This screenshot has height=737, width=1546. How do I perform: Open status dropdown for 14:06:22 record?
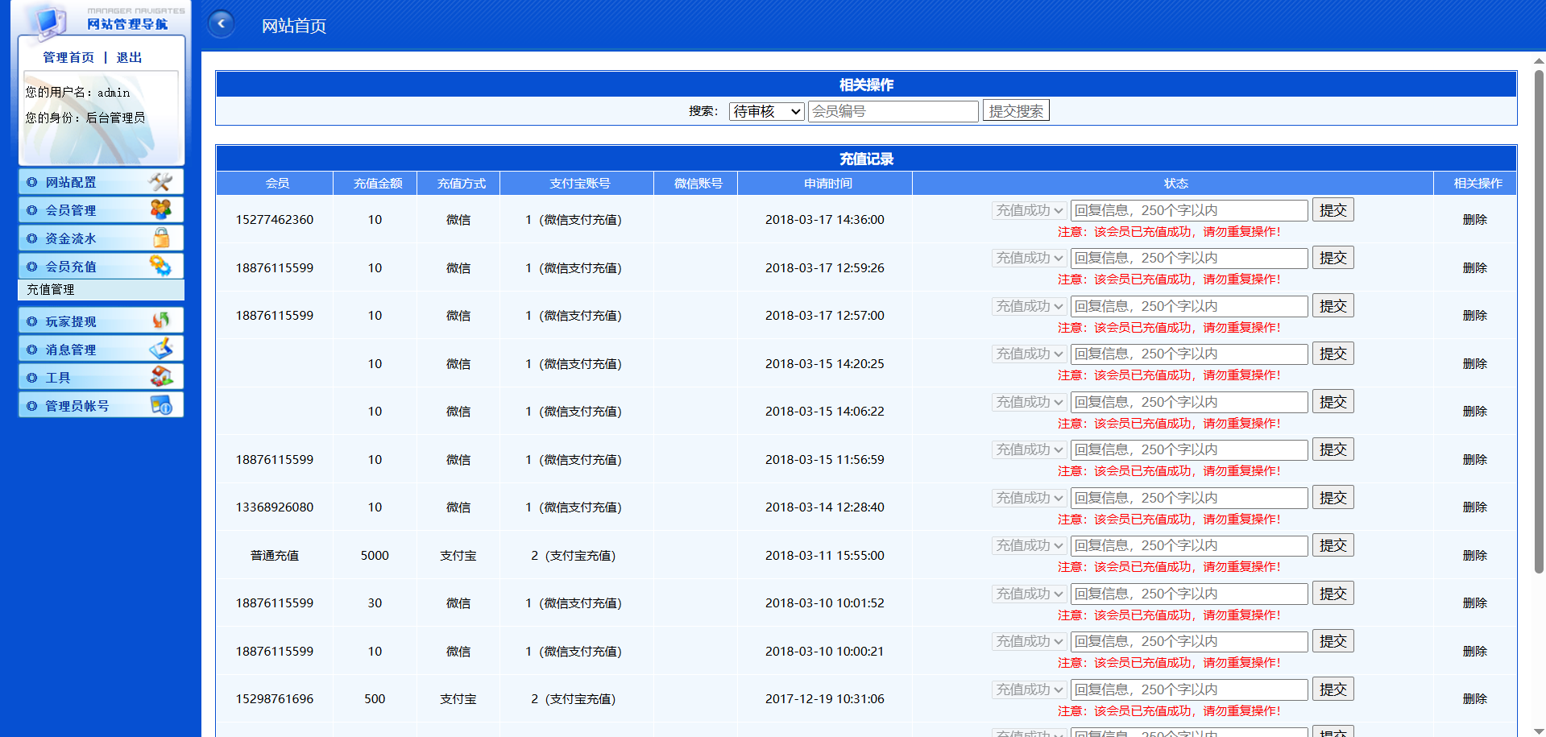1029,402
